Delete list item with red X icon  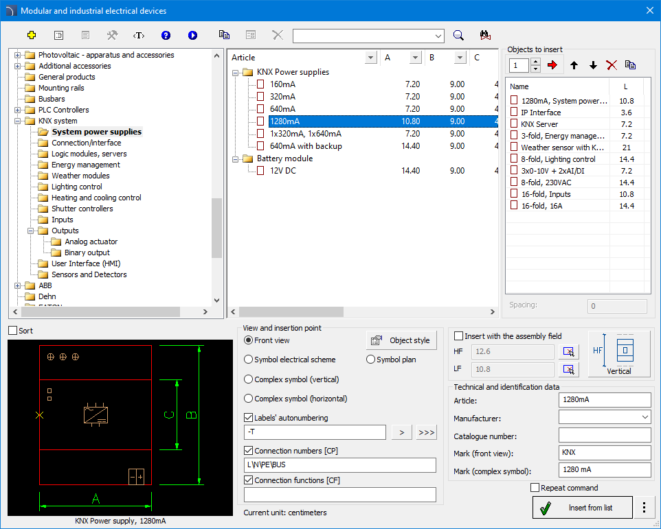(612, 65)
